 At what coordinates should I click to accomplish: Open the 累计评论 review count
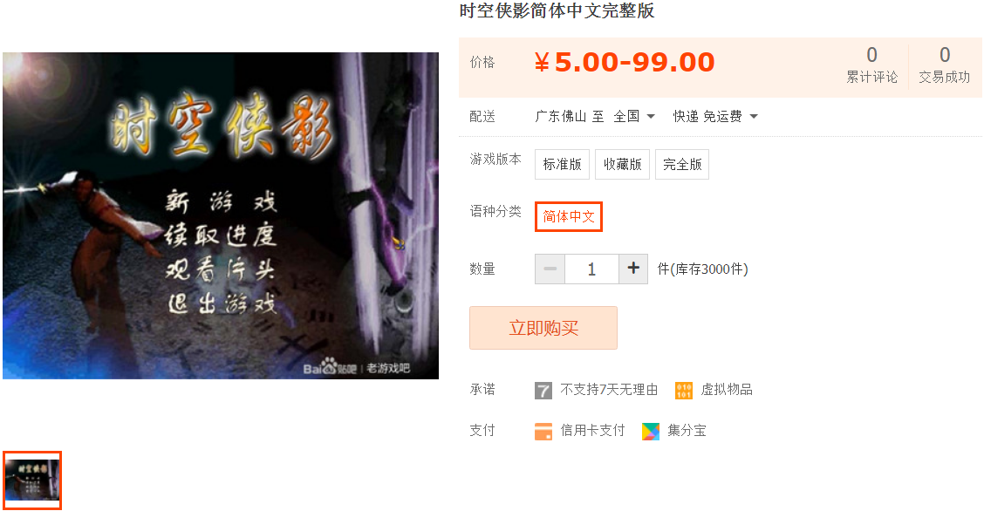[x=871, y=65]
